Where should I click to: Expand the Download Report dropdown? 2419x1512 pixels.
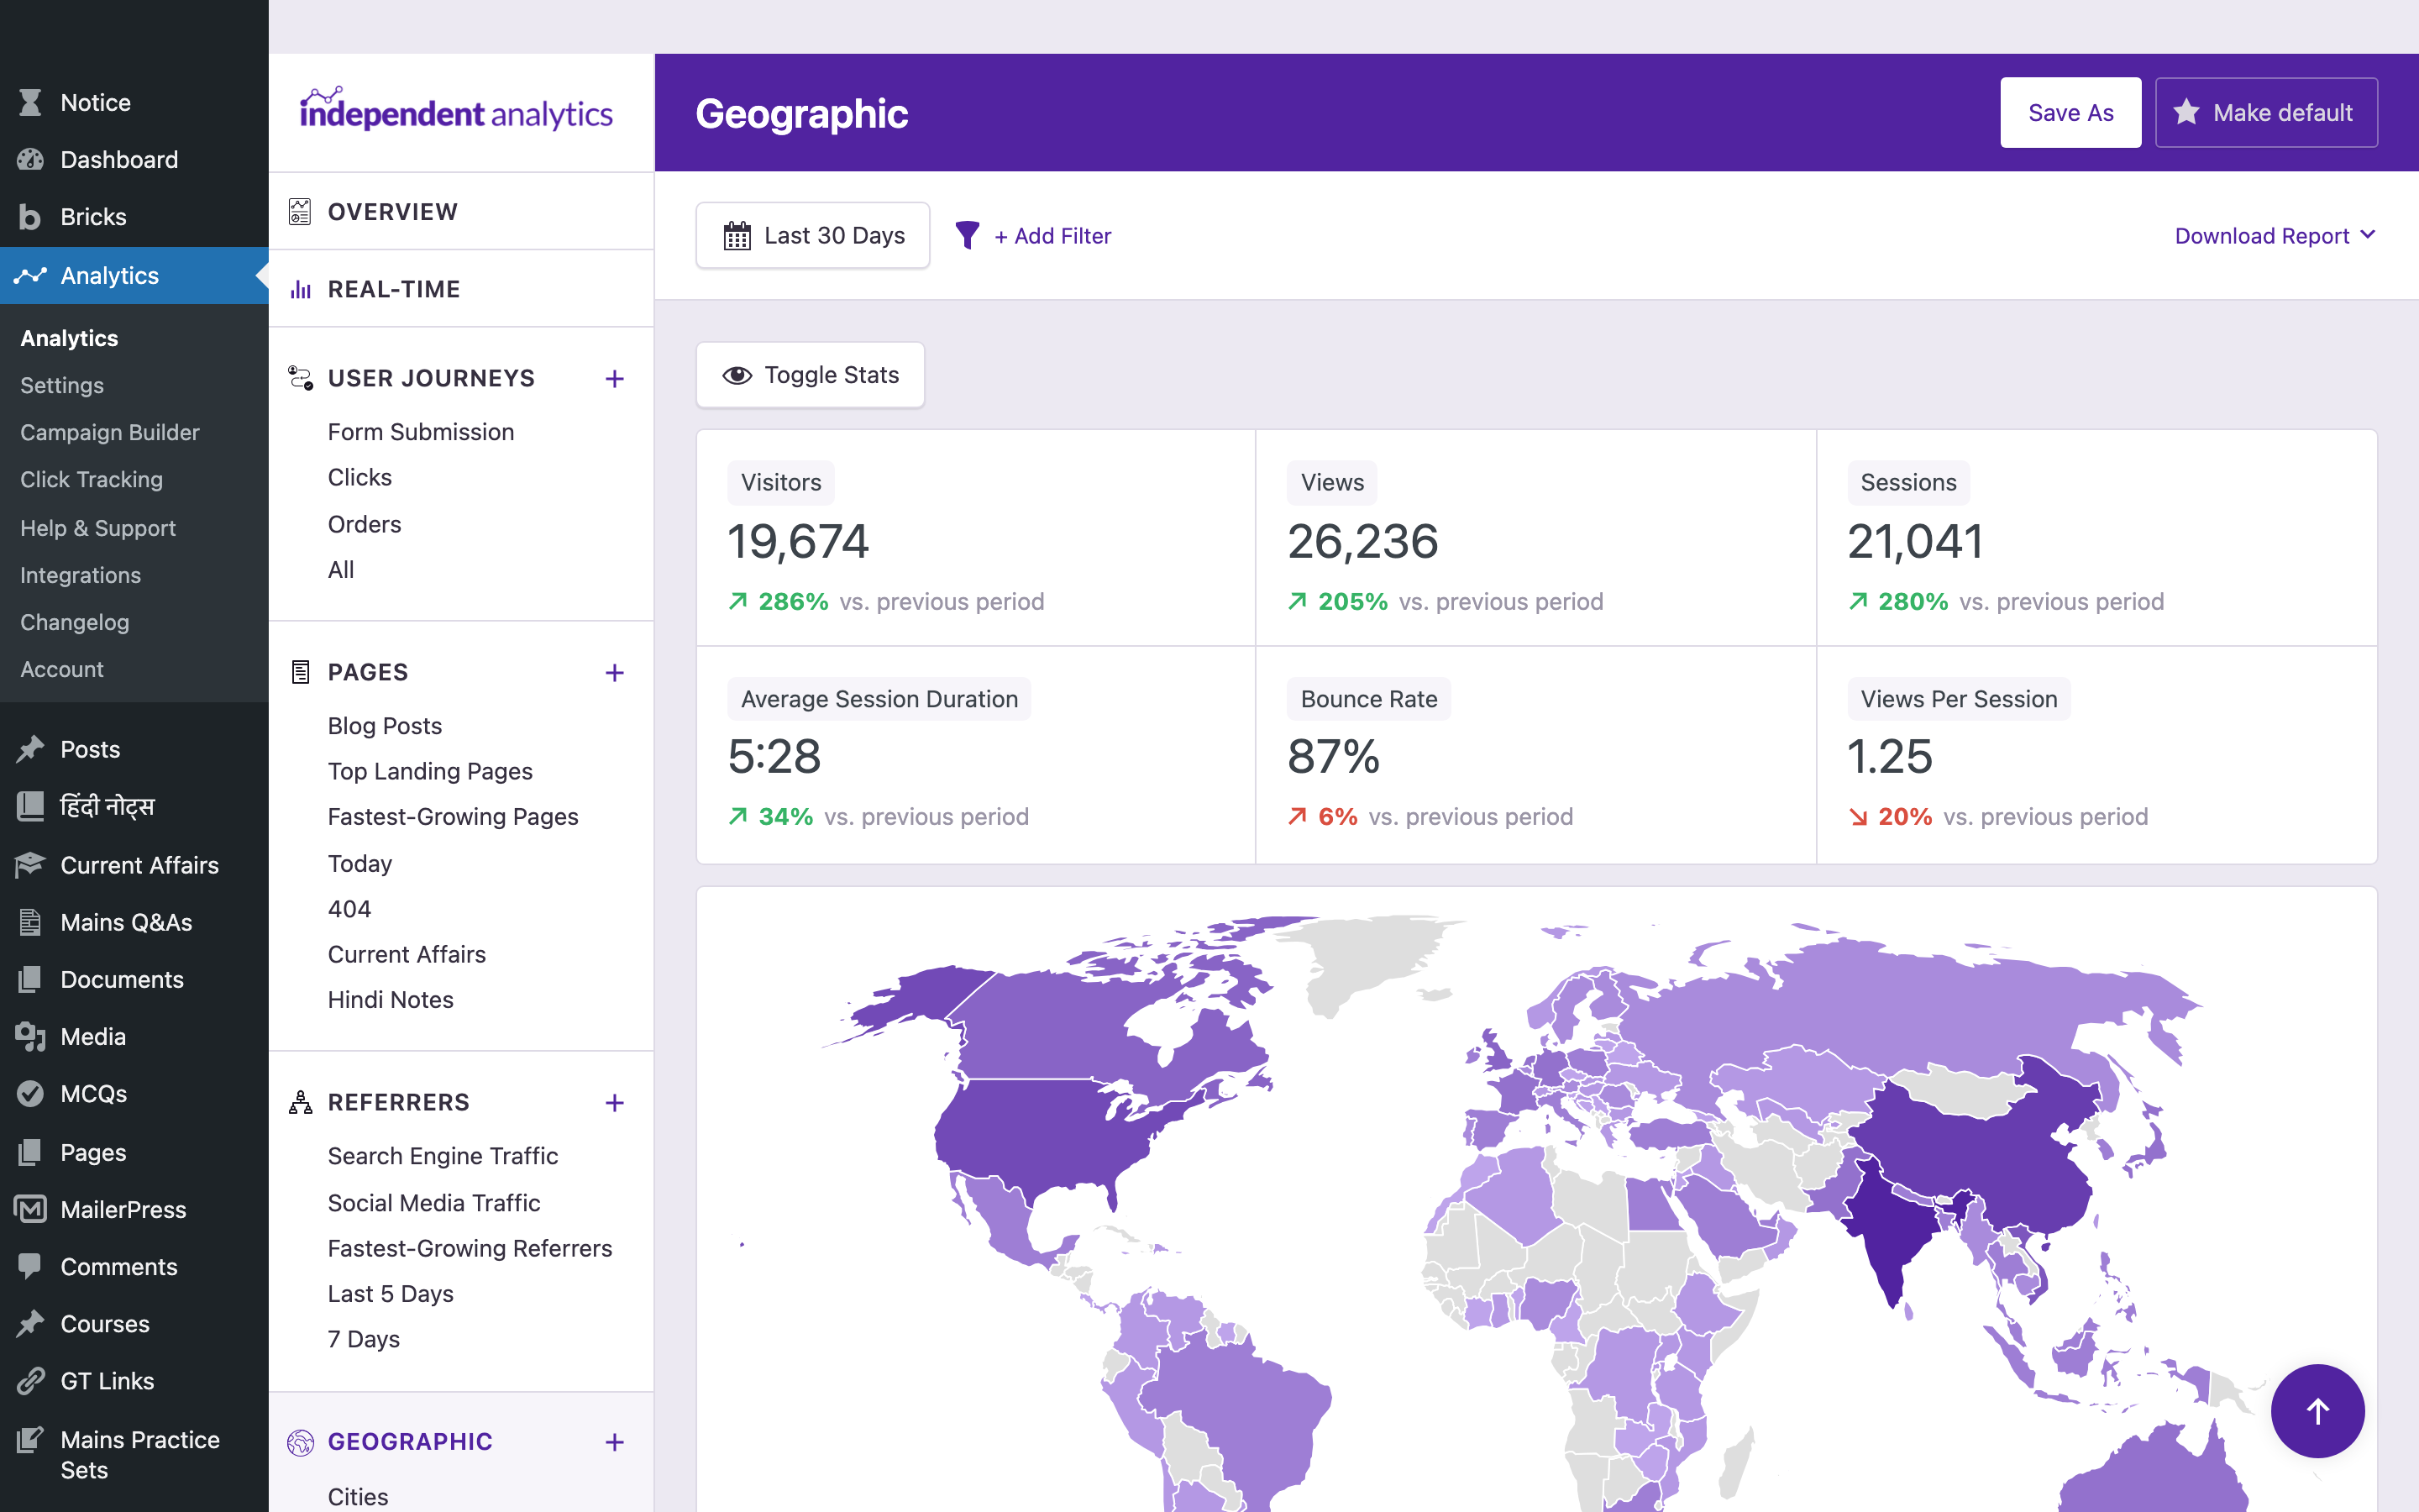(2275, 235)
